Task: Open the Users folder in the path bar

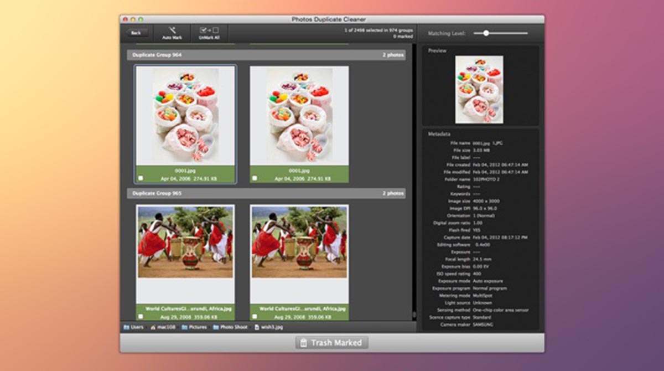Action: [133, 327]
